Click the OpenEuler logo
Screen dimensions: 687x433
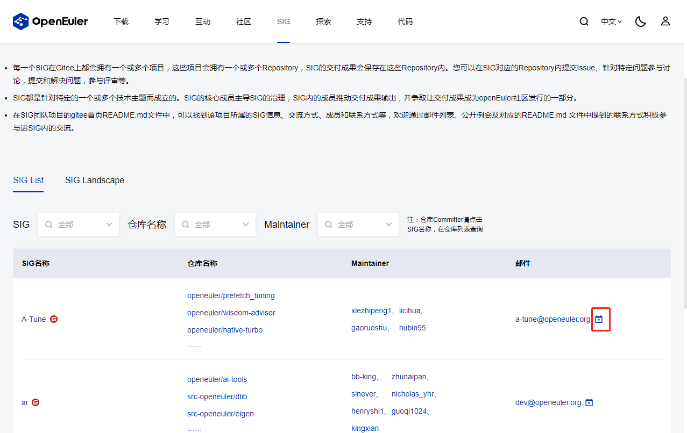pyautogui.click(x=51, y=21)
